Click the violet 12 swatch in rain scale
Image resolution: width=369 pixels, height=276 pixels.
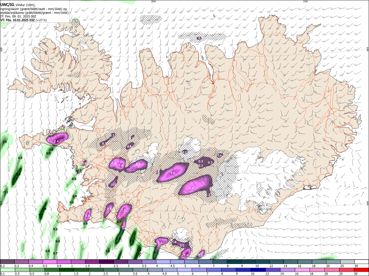(x=272, y=270)
